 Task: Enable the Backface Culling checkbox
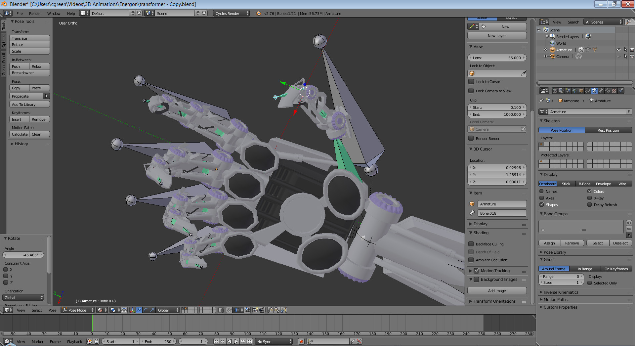(x=471, y=244)
